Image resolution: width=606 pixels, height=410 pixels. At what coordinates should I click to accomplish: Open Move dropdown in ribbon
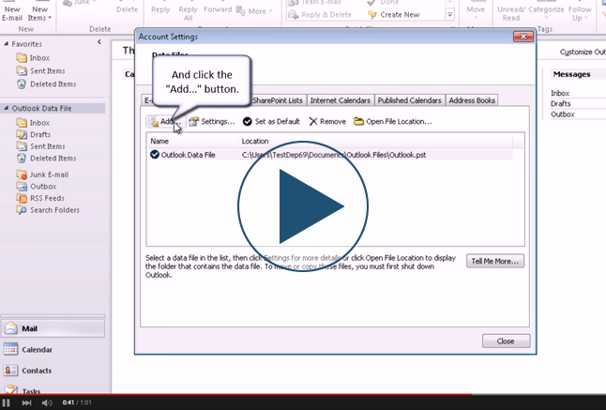[476, 11]
